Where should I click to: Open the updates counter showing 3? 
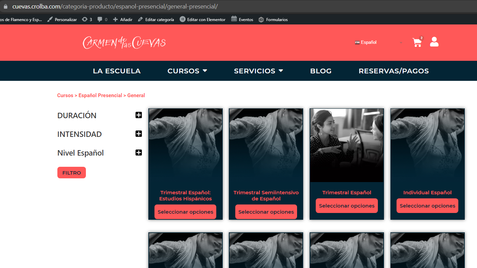(87, 20)
